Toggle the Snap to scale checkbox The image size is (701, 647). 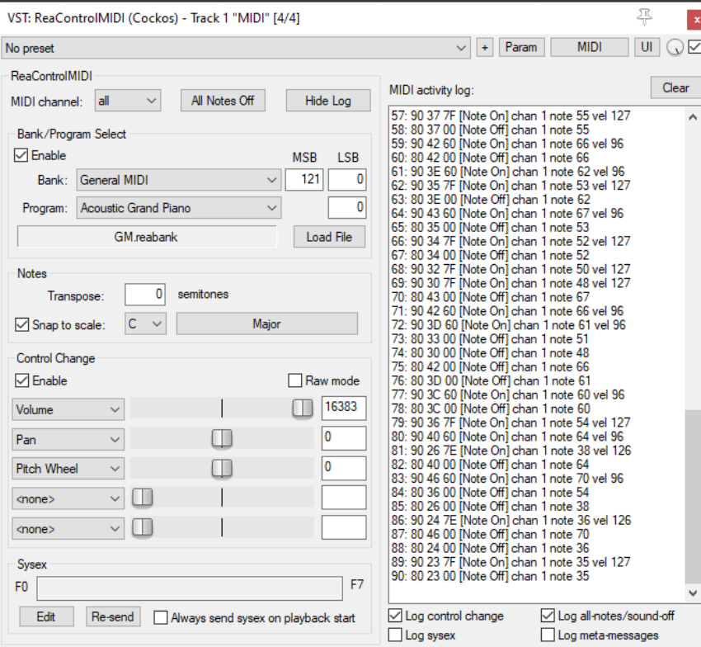22,324
